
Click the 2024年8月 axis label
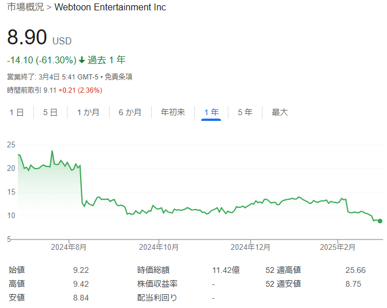(x=69, y=247)
